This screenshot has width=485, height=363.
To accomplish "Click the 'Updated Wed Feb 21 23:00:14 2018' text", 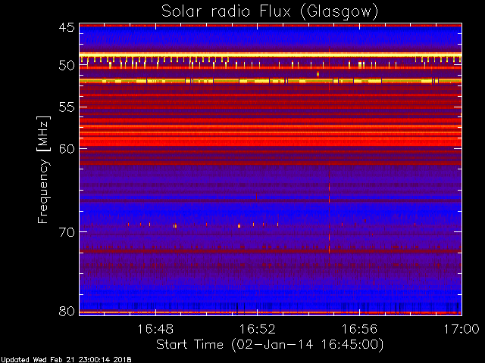I will pyautogui.click(x=66, y=360).
